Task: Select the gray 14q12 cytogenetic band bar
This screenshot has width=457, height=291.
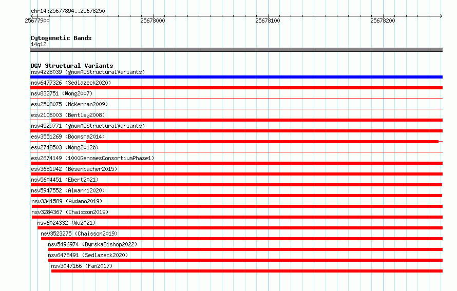Action: pos(236,50)
